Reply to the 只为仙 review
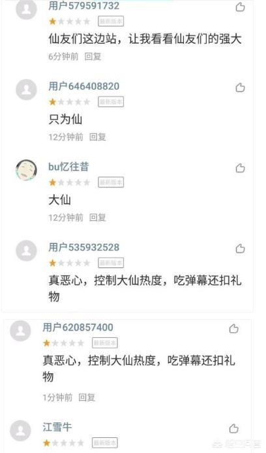 [98, 137]
